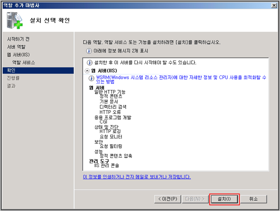Click the 역할 추가 마법사 window title text
Screen dimensions: 280x211
tap(21, 6)
